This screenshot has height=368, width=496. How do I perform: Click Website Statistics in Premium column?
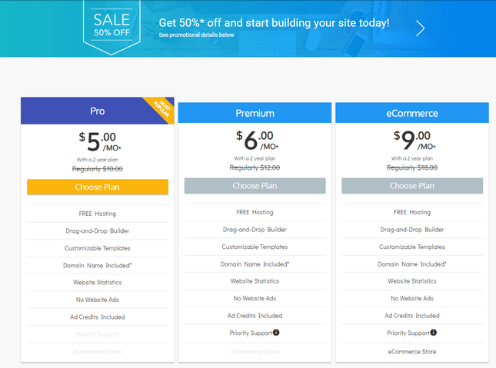click(x=255, y=281)
